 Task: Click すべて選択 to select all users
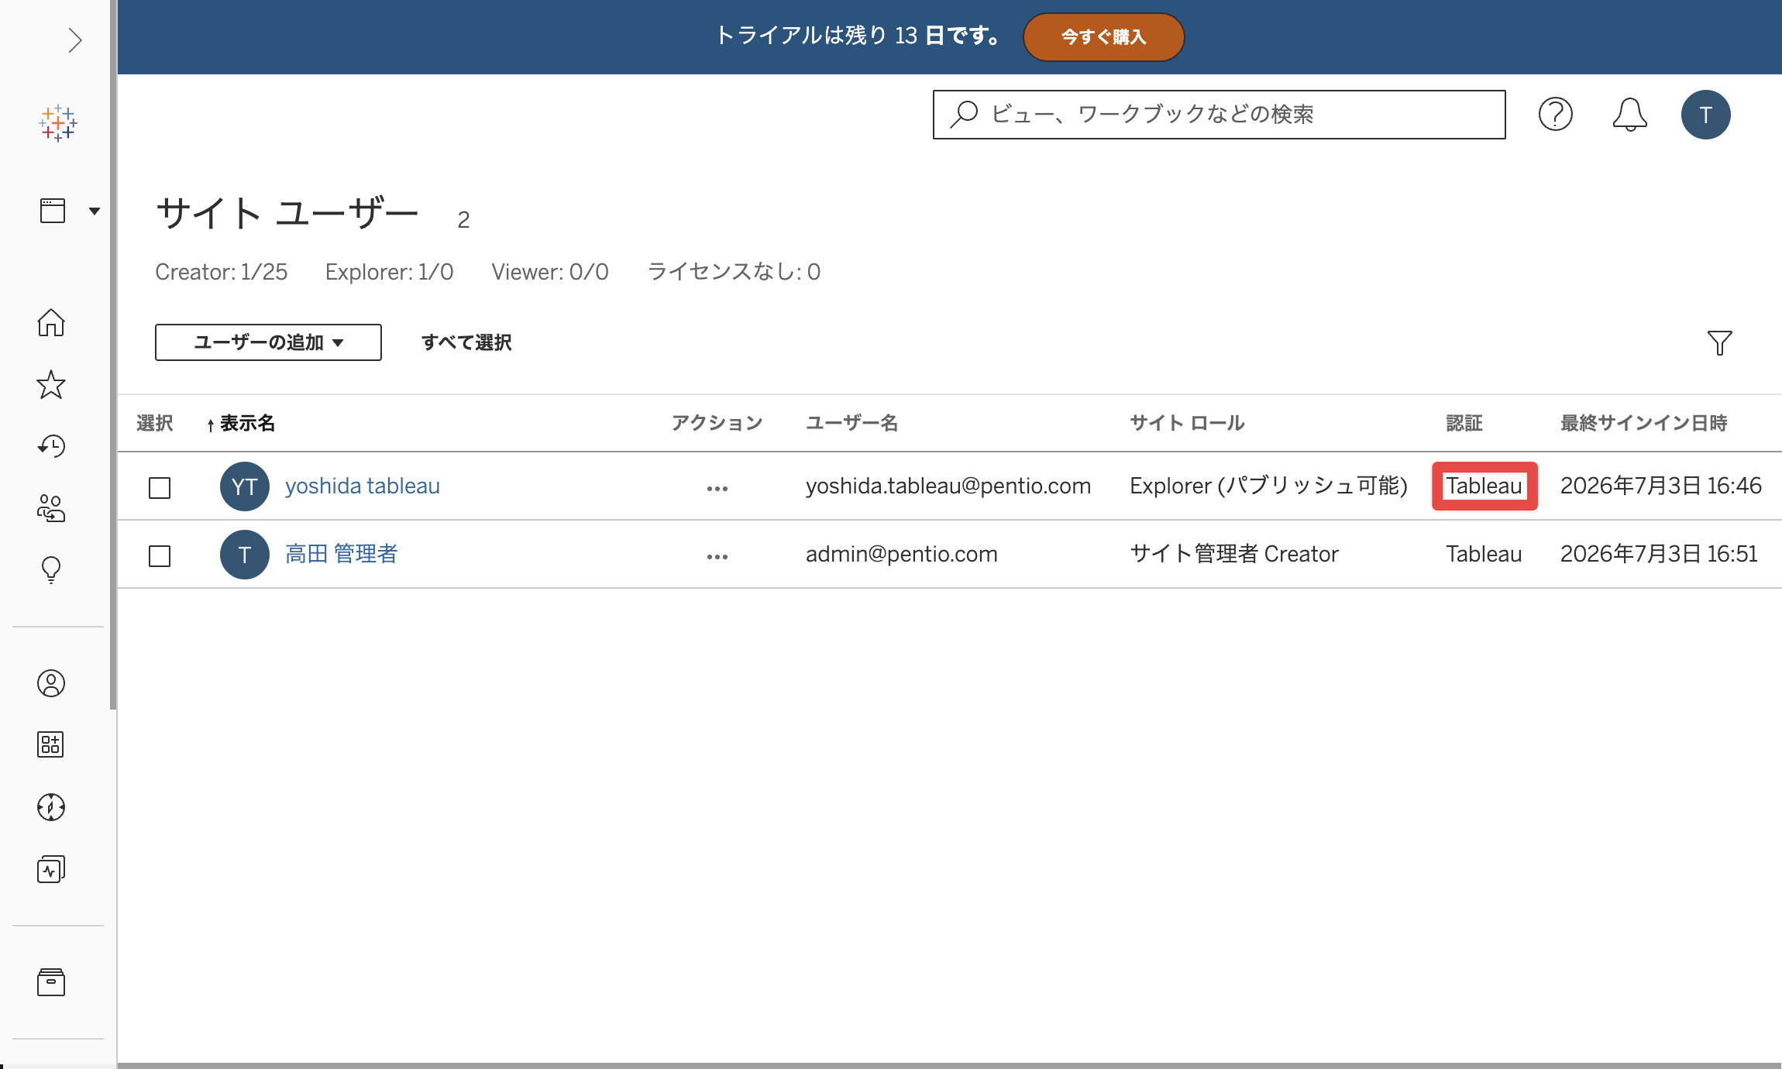point(466,342)
